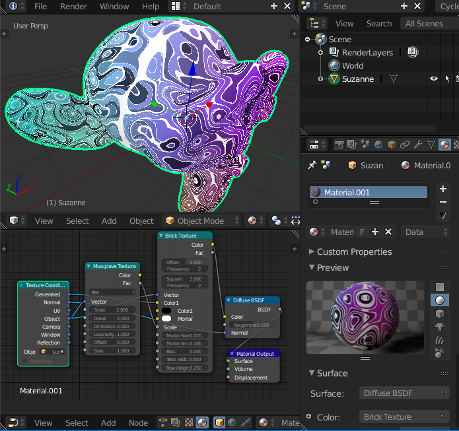Toggle Suzanne visibility eye in outliner

[x=434, y=79]
